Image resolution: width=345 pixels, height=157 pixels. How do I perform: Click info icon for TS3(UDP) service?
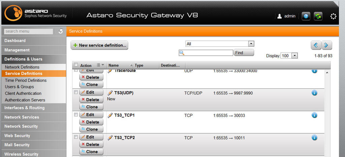(314, 93)
